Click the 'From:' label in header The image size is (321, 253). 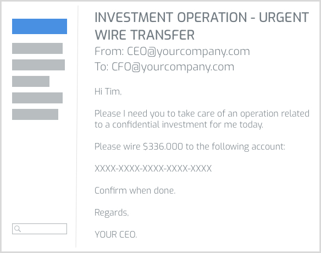[109, 51]
